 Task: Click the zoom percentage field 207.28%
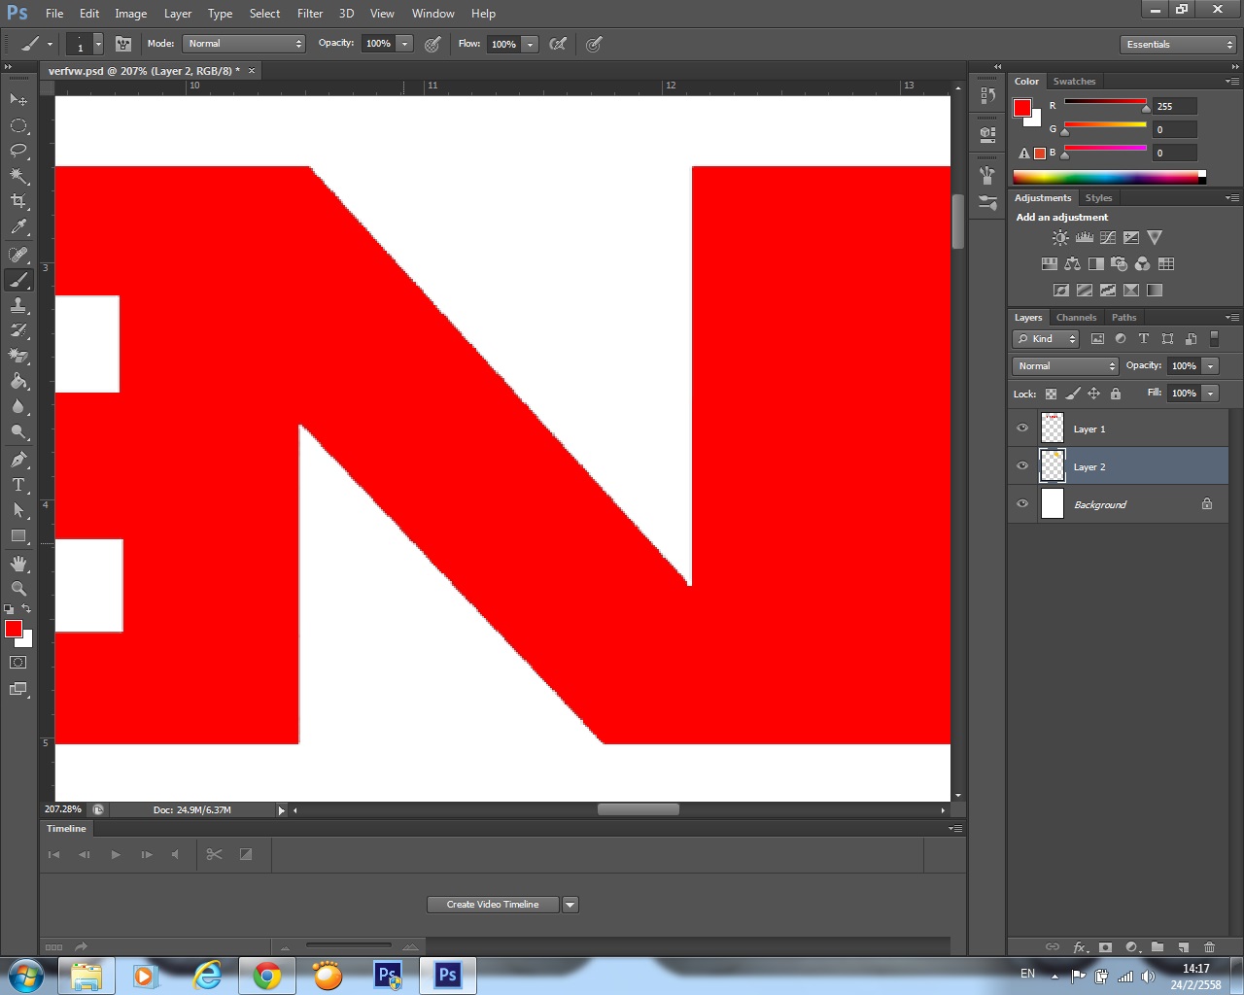point(63,809)
